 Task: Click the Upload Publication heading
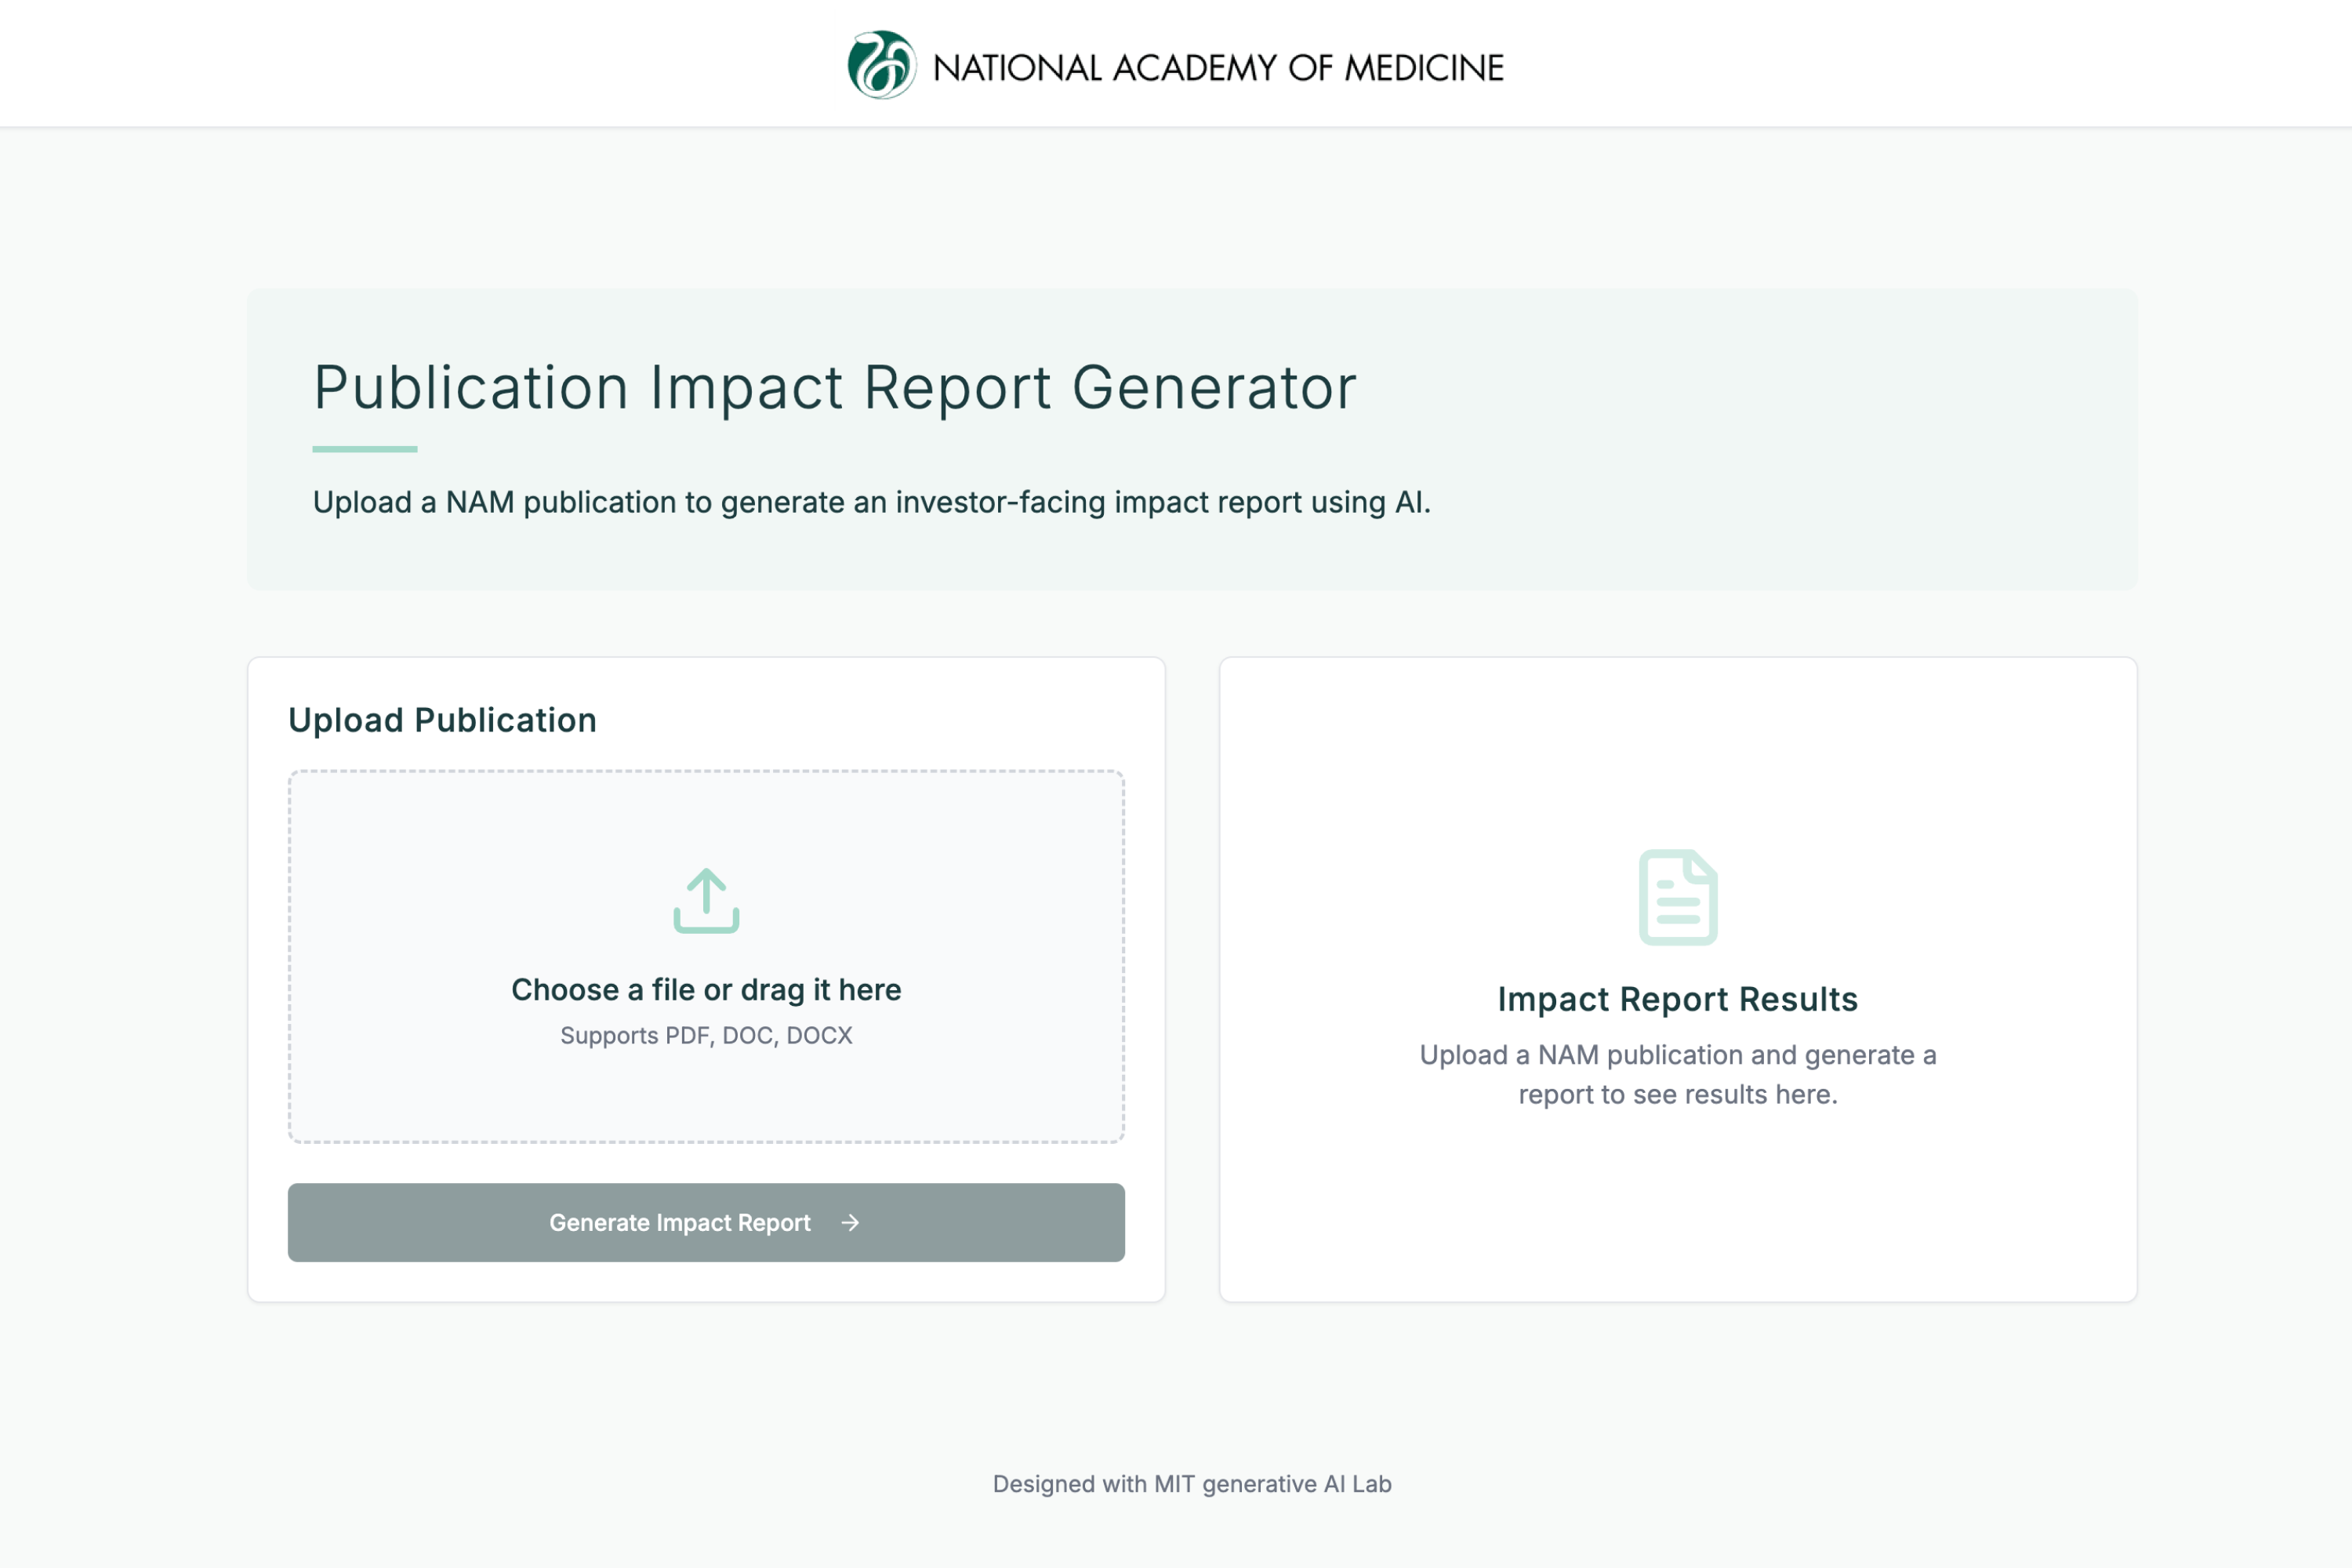coord(442,720)
